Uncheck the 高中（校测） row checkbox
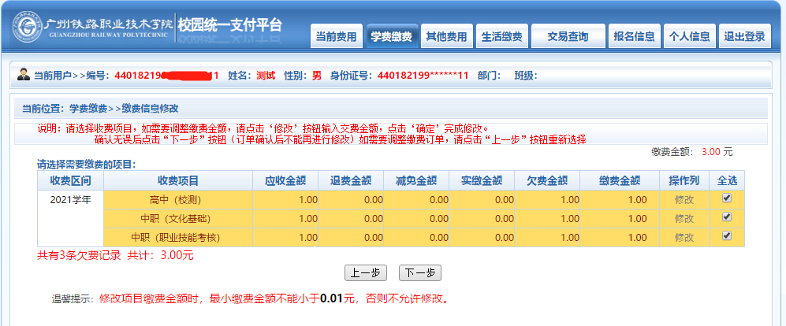This screenshot has height=326, width=786. click(726, 198)
